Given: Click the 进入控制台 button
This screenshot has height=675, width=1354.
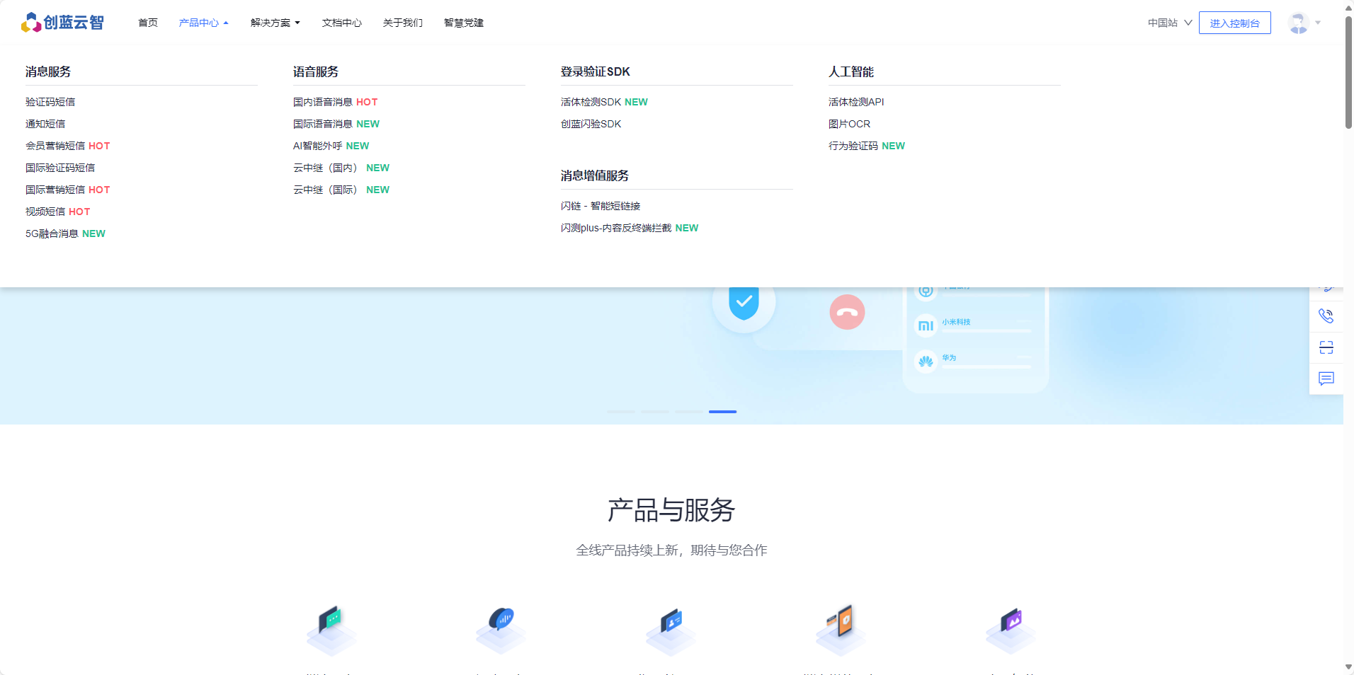Looking at the screenshot, I should click(1234, 23).
